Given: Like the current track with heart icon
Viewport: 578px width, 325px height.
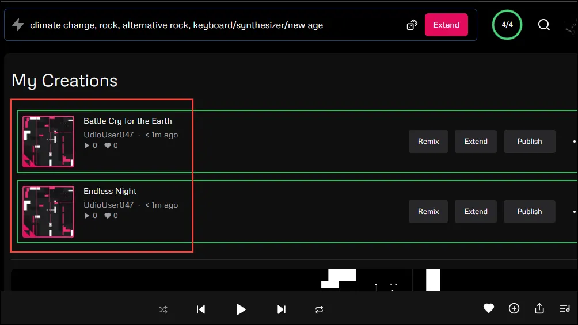Looking at the screenshot, I should (x=488, y=309).
